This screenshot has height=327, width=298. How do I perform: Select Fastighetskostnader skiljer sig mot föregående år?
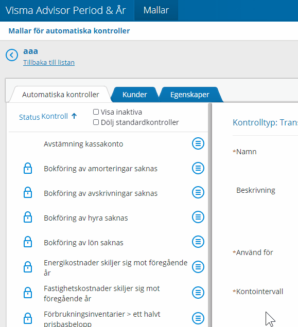(x=102, y=294)
